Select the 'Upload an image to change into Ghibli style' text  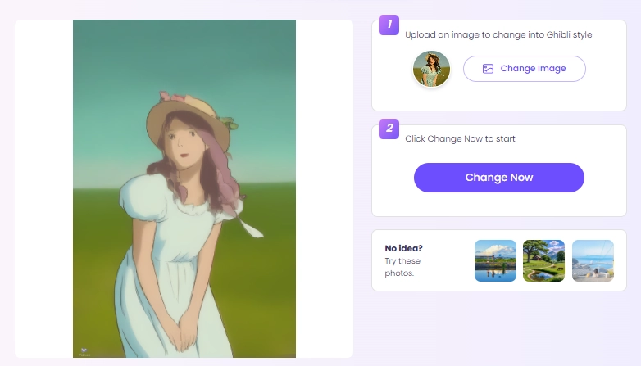[498, 34]
